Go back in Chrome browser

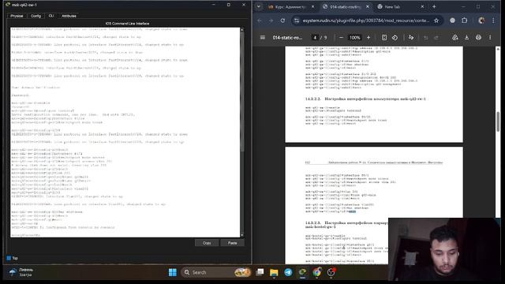(260, 21)
